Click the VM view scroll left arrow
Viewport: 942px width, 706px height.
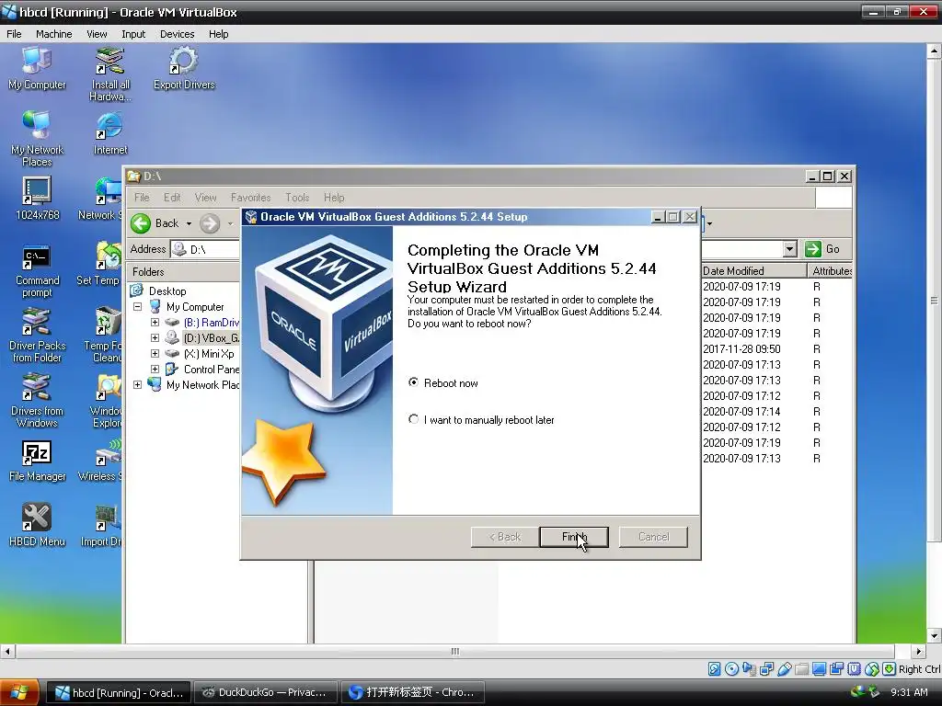[7, 652]
